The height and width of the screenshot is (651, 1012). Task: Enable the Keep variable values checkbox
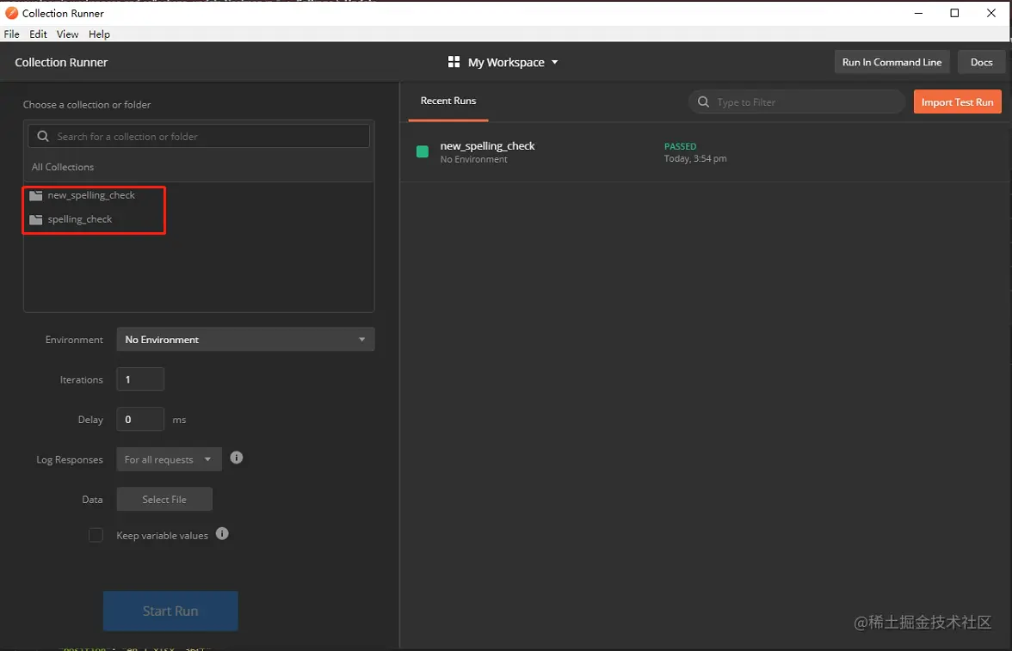tap(96, 535)
